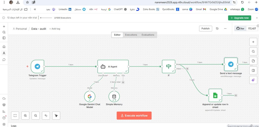This screenshot has height=127, width=259.
Task: Click the Google Sheets append row node
Action: [x=215, y=95]
